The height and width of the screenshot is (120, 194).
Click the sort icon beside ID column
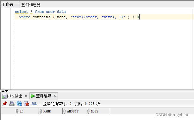(17, 111)
